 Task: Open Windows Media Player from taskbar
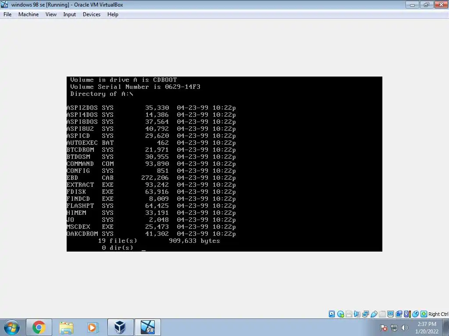[x=93, y=327]
